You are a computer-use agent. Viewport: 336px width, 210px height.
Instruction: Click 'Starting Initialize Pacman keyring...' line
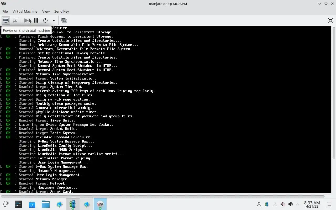tap(57, 158)
